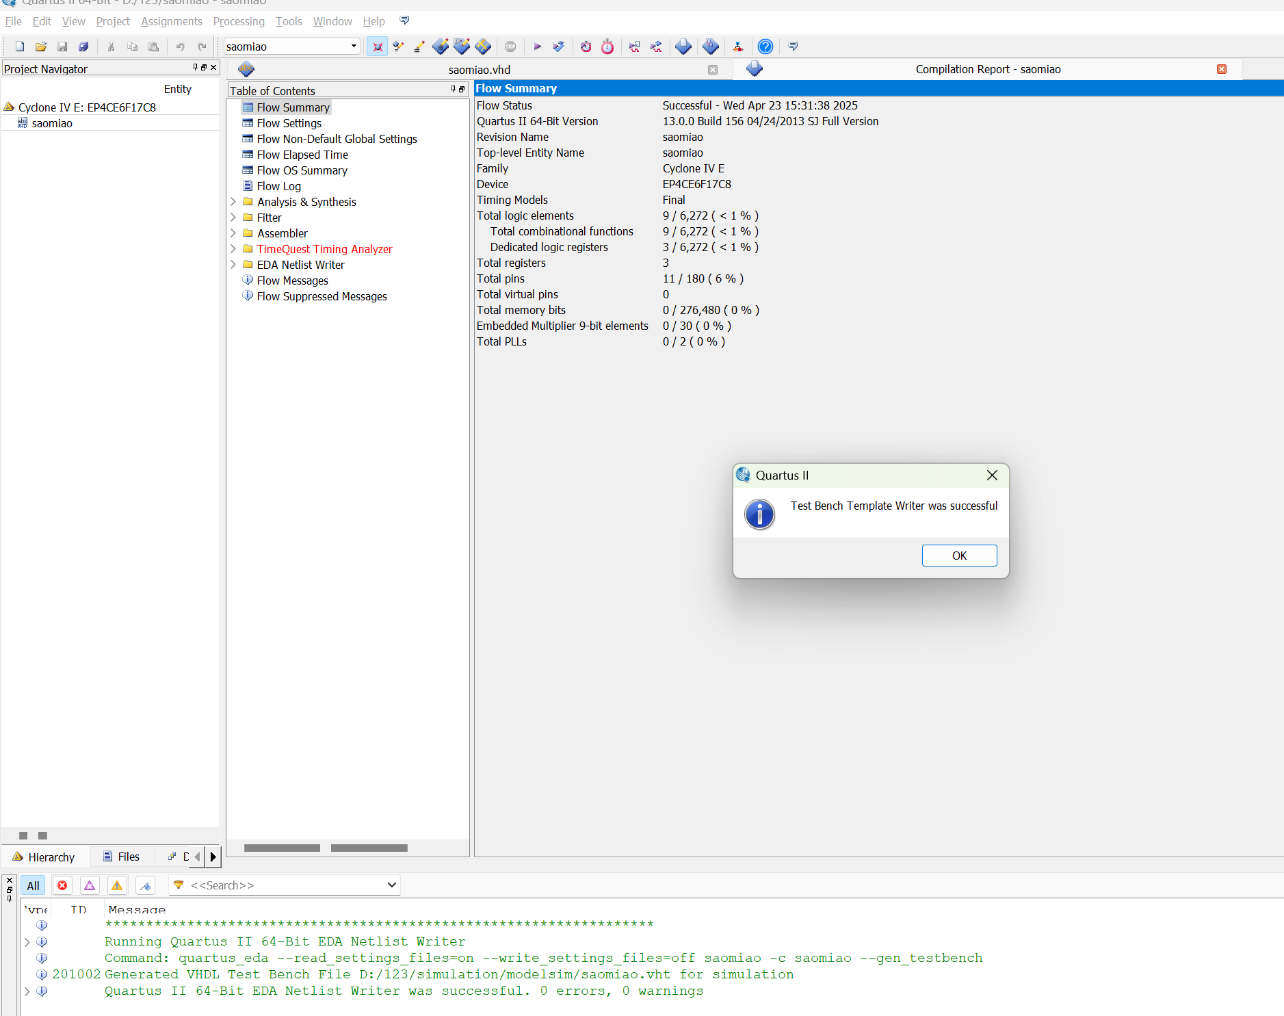
Task: Click the Undo arrow icon
Action: coord(181,47)
